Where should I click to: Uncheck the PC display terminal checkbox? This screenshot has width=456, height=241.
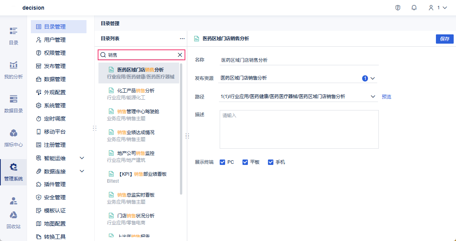click(222, 162)
